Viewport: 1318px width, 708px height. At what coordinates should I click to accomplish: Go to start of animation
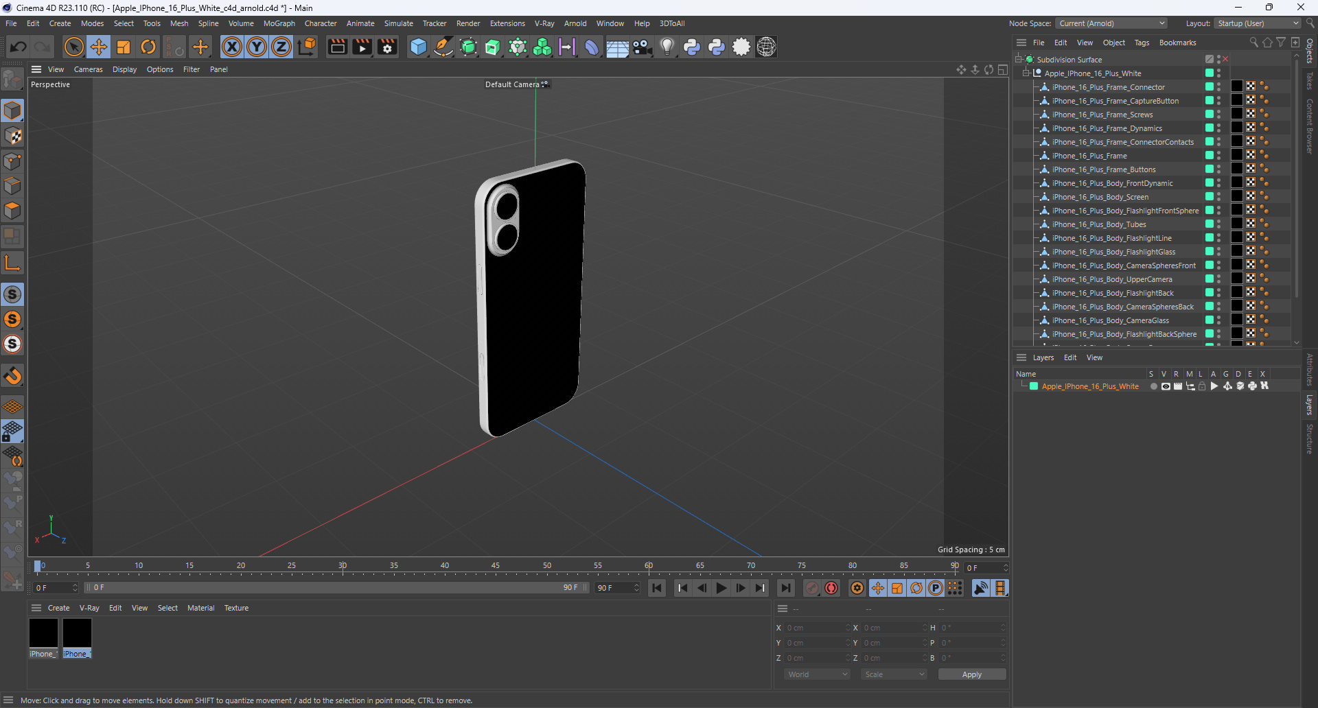point(657,588)
